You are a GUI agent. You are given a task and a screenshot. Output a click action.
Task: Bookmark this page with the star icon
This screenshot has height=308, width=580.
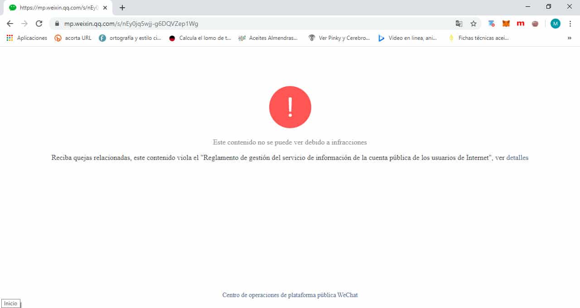click(x=474, y=24)
